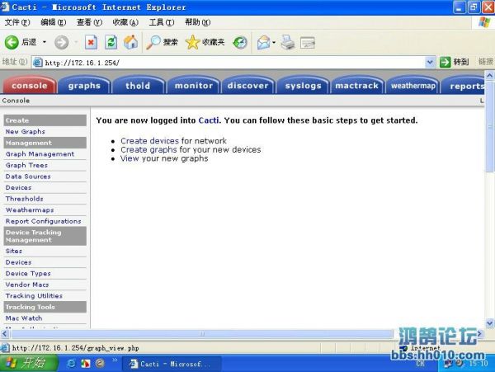Switch to the reports tab
The width and height of the screenshot is (495, 372).
pyautogui.click(x=463, y=86)
